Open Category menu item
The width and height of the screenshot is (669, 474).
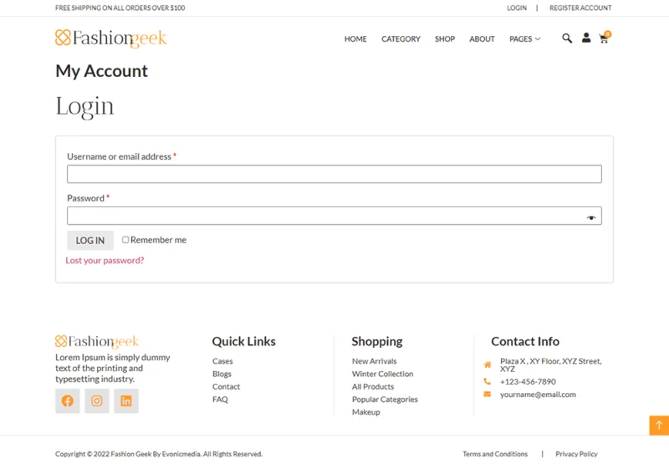click(x=401, y=38)
